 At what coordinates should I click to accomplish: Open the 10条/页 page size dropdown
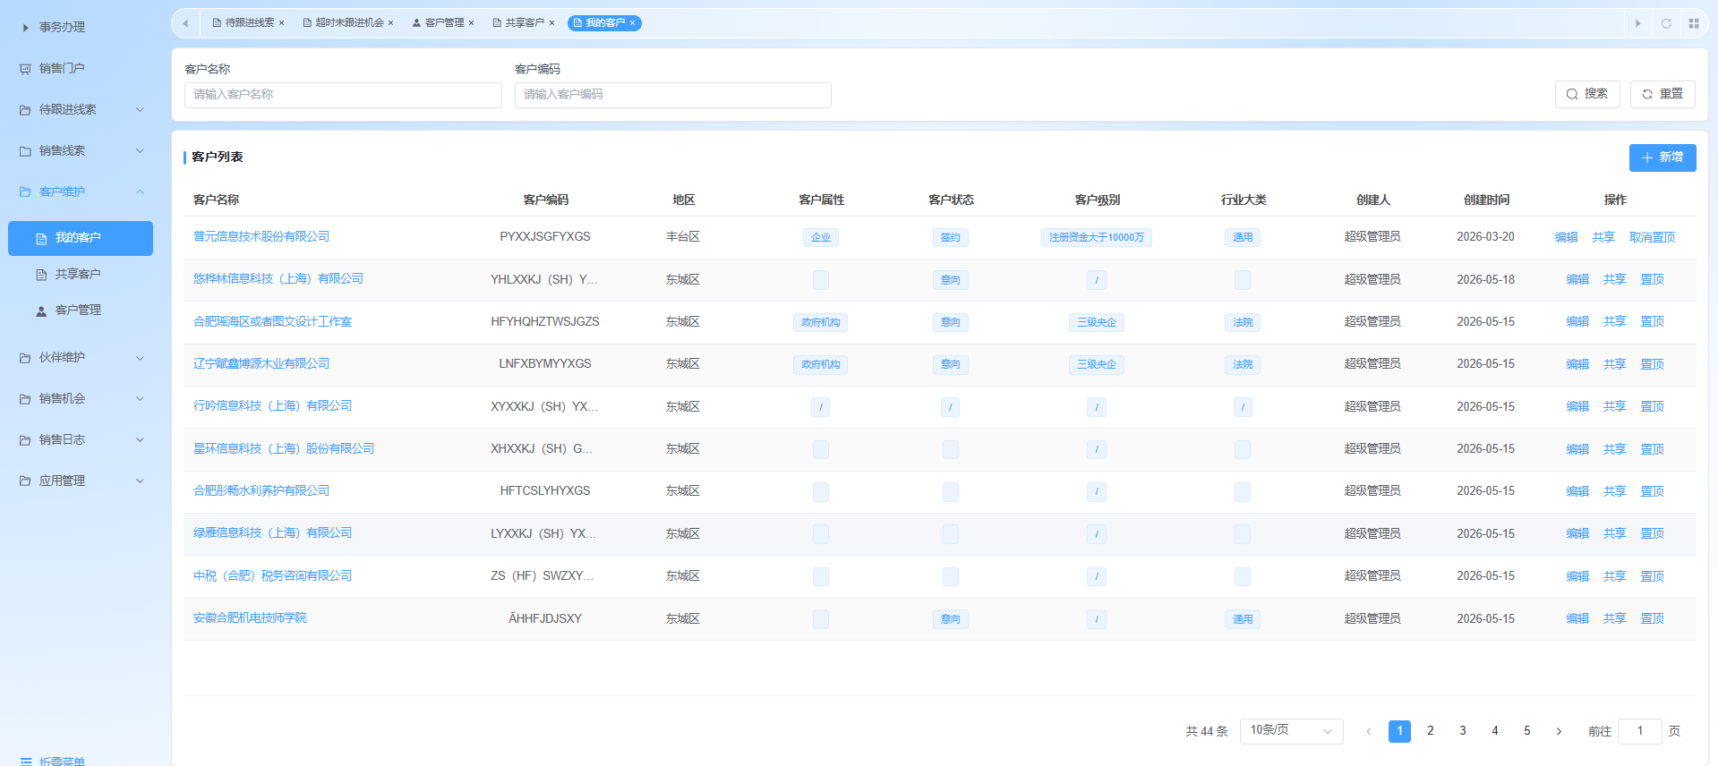pos(1292,731)
